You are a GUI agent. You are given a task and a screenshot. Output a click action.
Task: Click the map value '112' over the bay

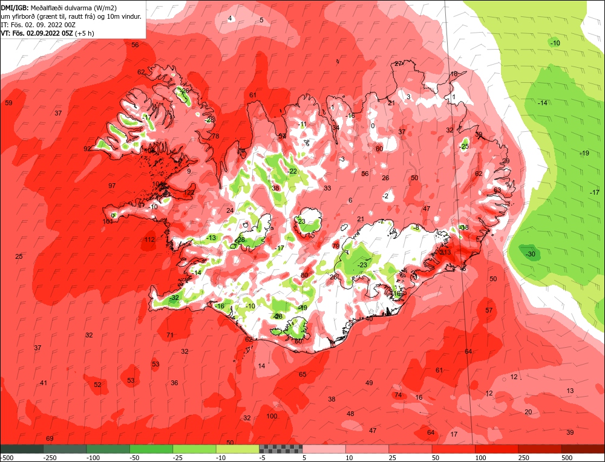tap(149, 239)
